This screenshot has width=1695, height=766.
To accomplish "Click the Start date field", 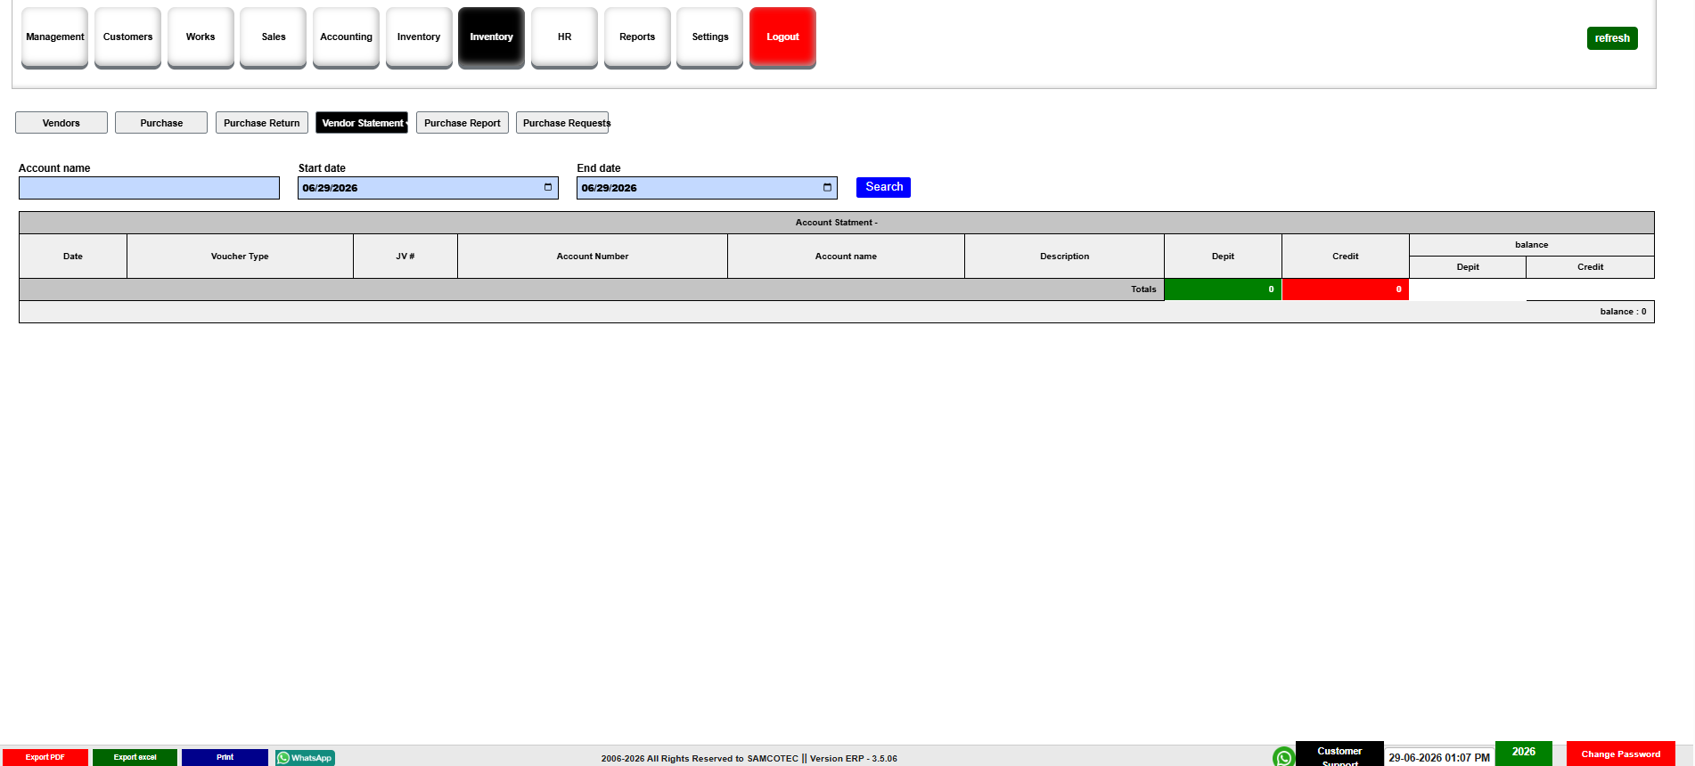I will coord(428,188).
